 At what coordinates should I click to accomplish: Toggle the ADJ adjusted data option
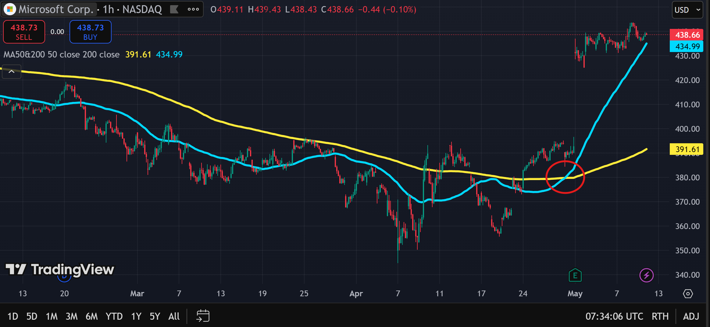691,316
